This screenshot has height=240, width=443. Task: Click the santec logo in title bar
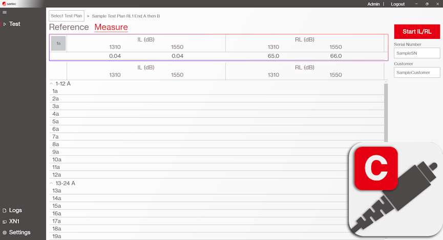pyautogui.click(x=9, y=4)
